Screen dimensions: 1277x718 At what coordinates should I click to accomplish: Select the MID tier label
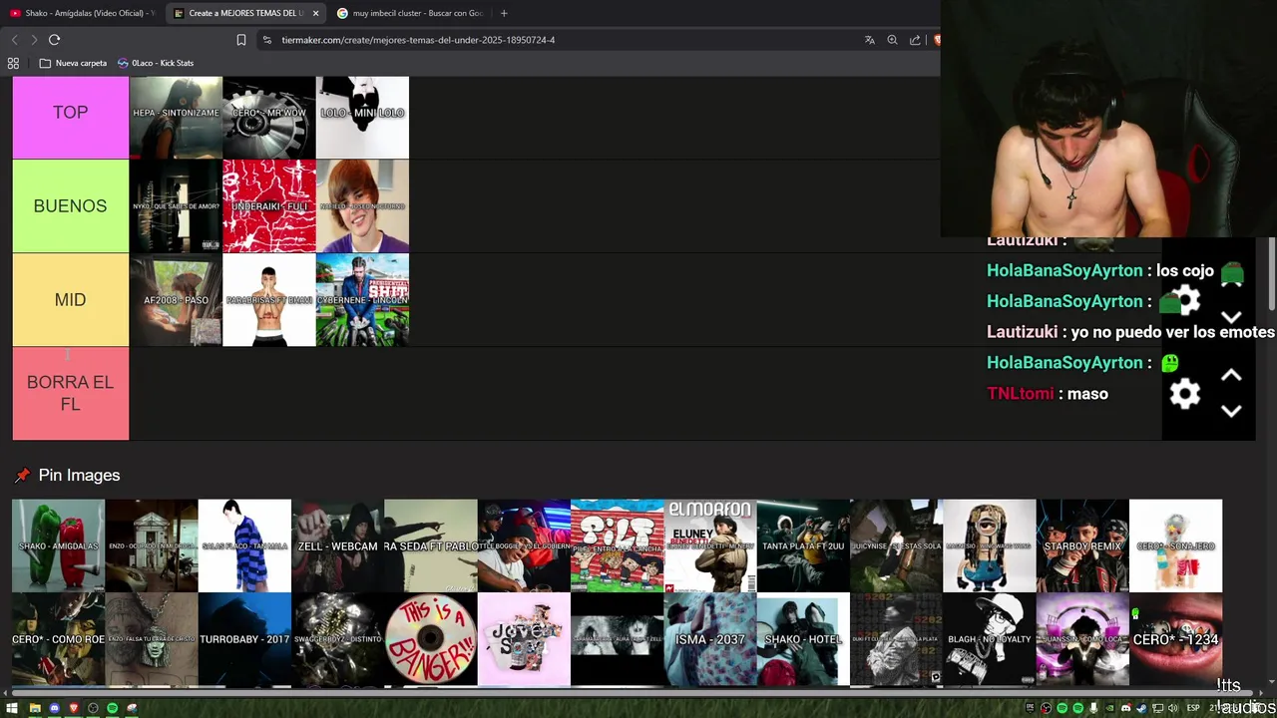71,300
